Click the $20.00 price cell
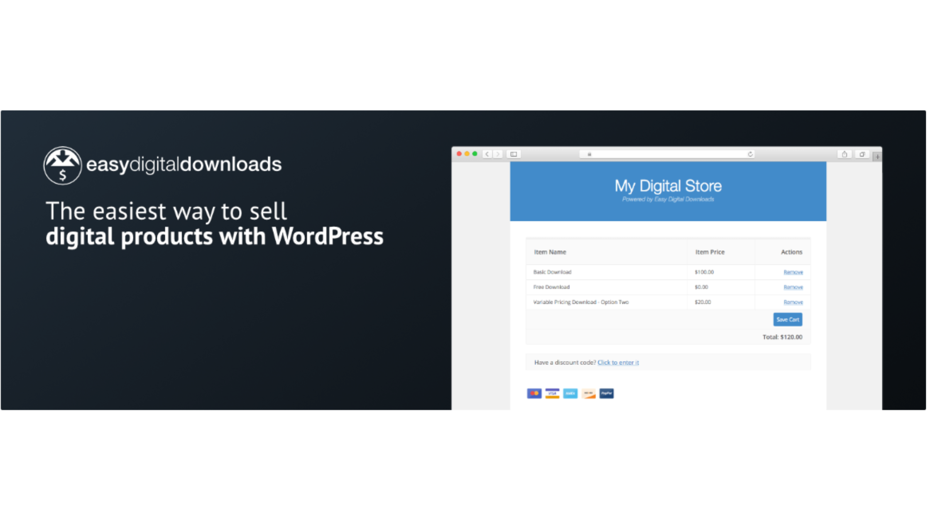This screenshot has width=930, height=523. click(x=702, y=302)
